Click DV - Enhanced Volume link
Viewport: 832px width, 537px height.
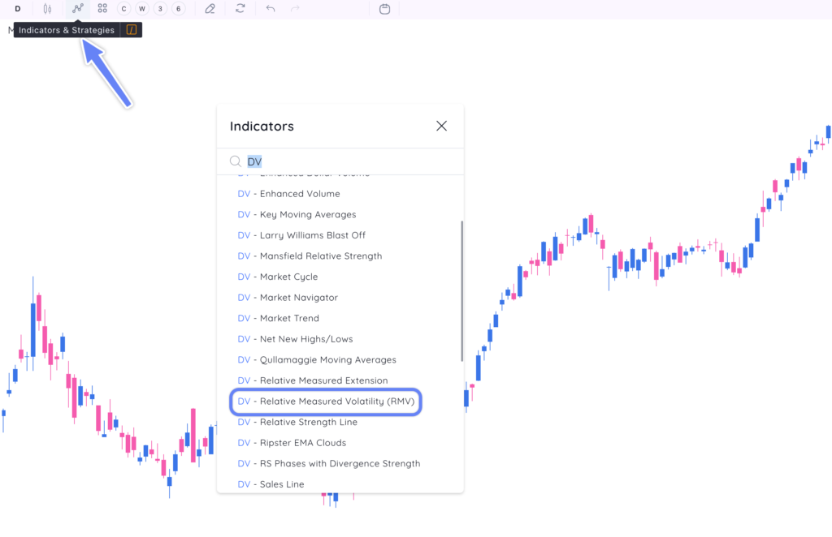coord(288,193)
